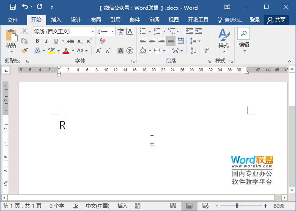Click 中文(中国) language in status bar
Viewport: 296px width, 211px height.
click(98, 206)
